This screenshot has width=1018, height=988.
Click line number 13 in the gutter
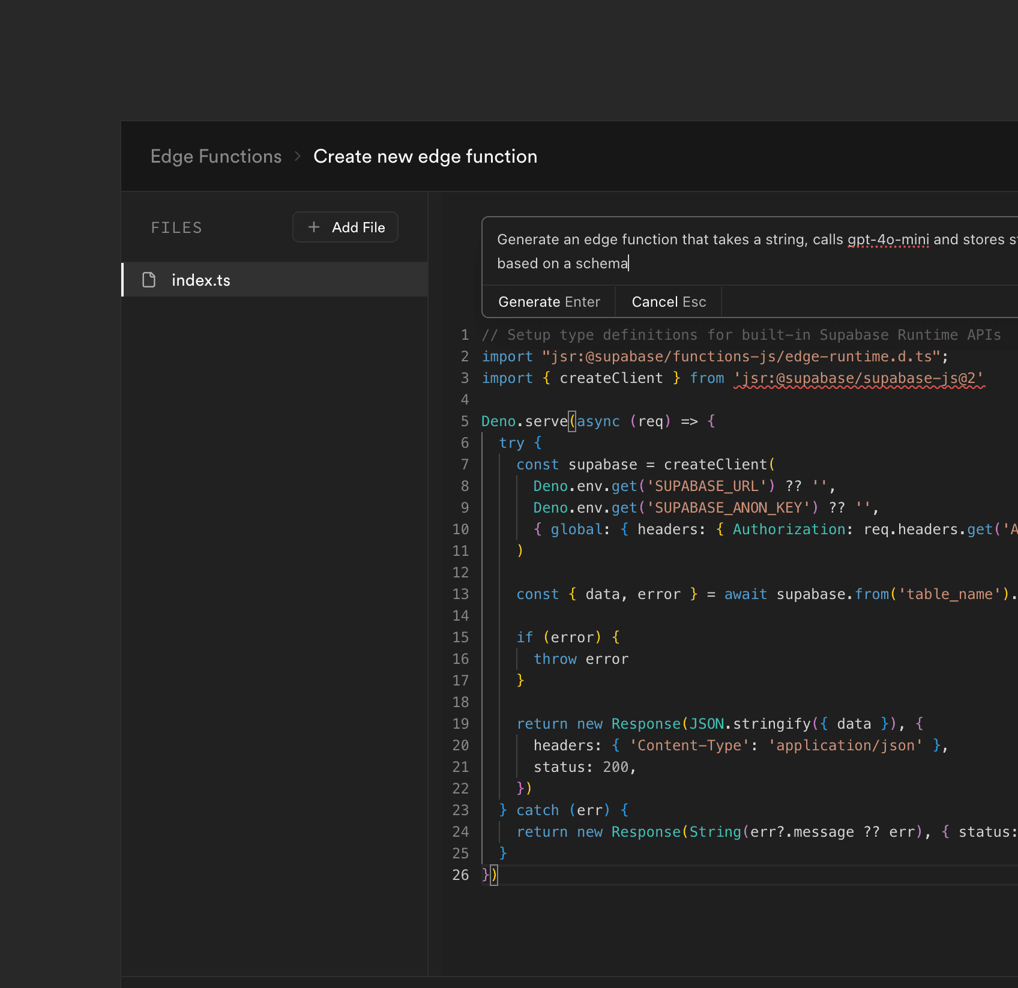pos(460,594)
